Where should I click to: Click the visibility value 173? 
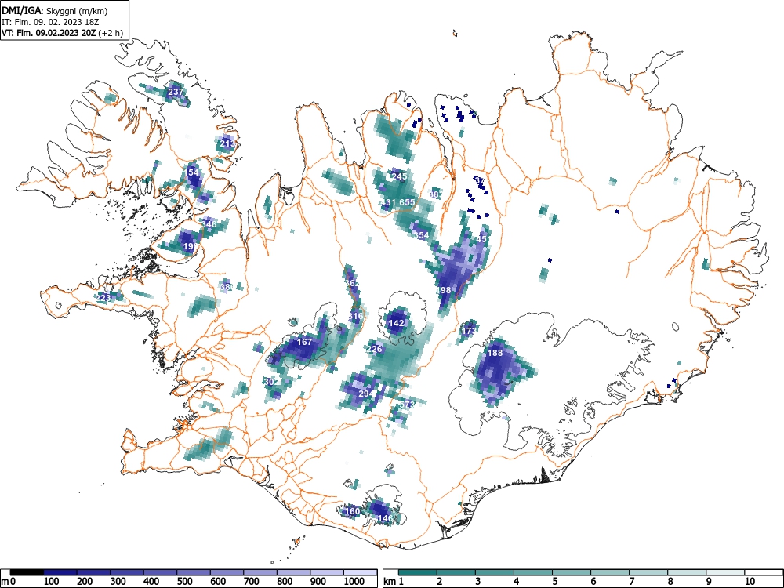coord(469,331)
